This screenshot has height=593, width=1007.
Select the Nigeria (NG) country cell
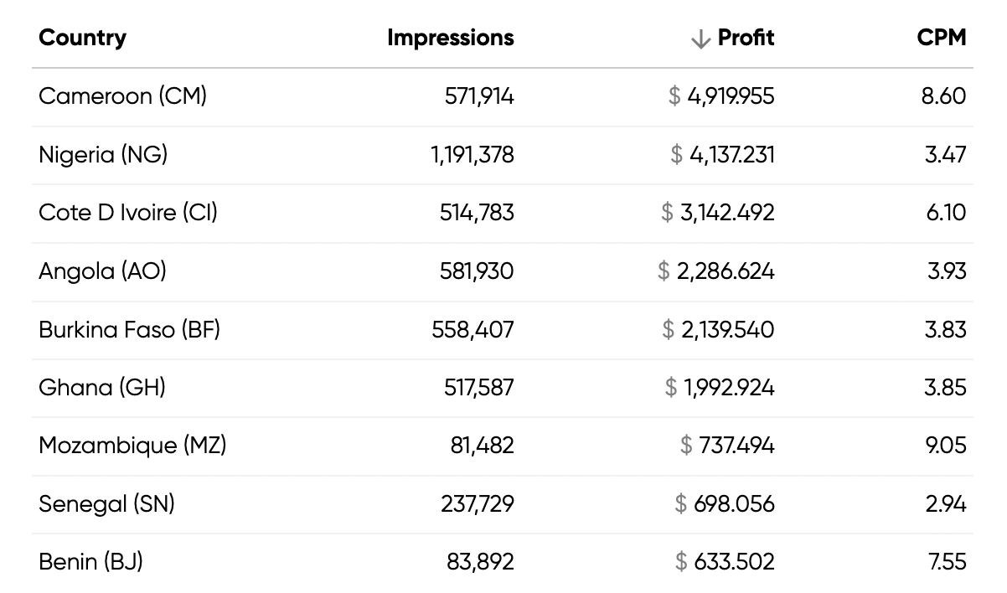(x=103, y=155)
